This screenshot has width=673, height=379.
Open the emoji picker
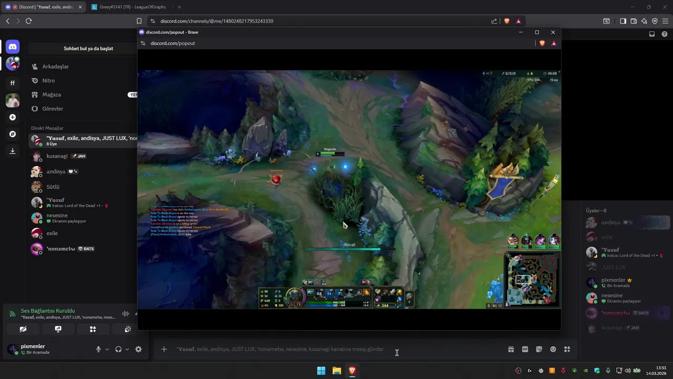point(553,349)
